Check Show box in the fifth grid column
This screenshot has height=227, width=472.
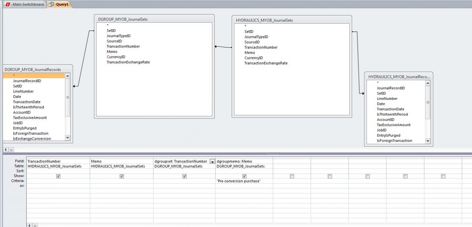[292, 176]
